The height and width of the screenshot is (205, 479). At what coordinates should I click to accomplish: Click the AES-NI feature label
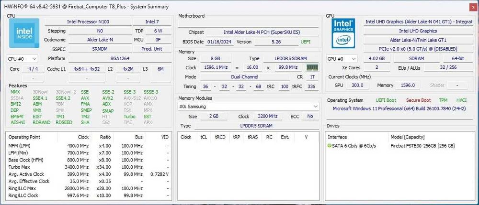(18, 122)
